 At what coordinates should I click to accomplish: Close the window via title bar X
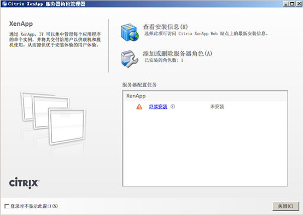[x=299, y=4]
